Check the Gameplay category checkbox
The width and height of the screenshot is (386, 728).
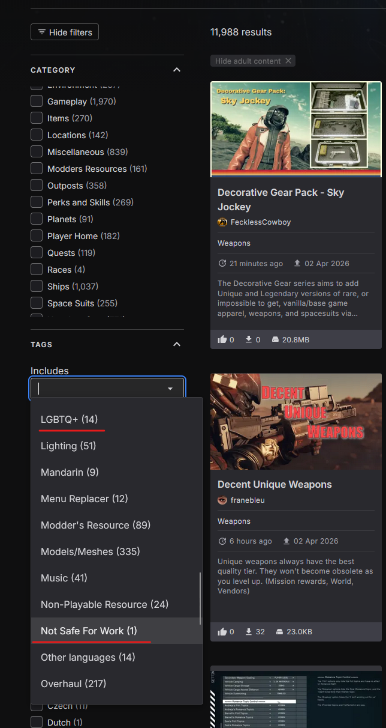(x=37, y=102)
